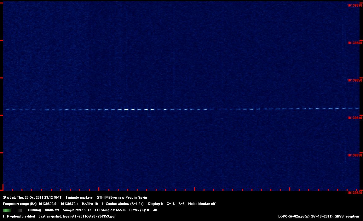Click the 'B=5' brightness value
The image size is (363, 221).
(181, 204)
